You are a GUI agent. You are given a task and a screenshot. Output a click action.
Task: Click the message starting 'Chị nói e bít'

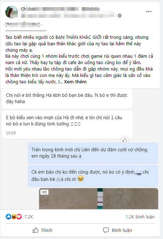coord(67,99)
